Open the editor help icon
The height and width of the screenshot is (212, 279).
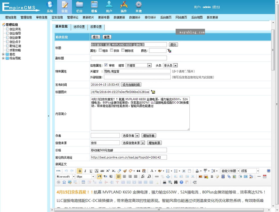tap(181, 182)
